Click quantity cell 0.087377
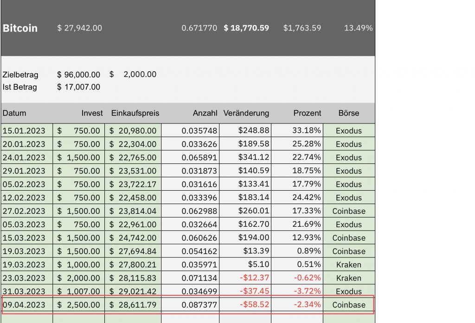The width and height of the screenshot is (475, 323). point(190,304)
